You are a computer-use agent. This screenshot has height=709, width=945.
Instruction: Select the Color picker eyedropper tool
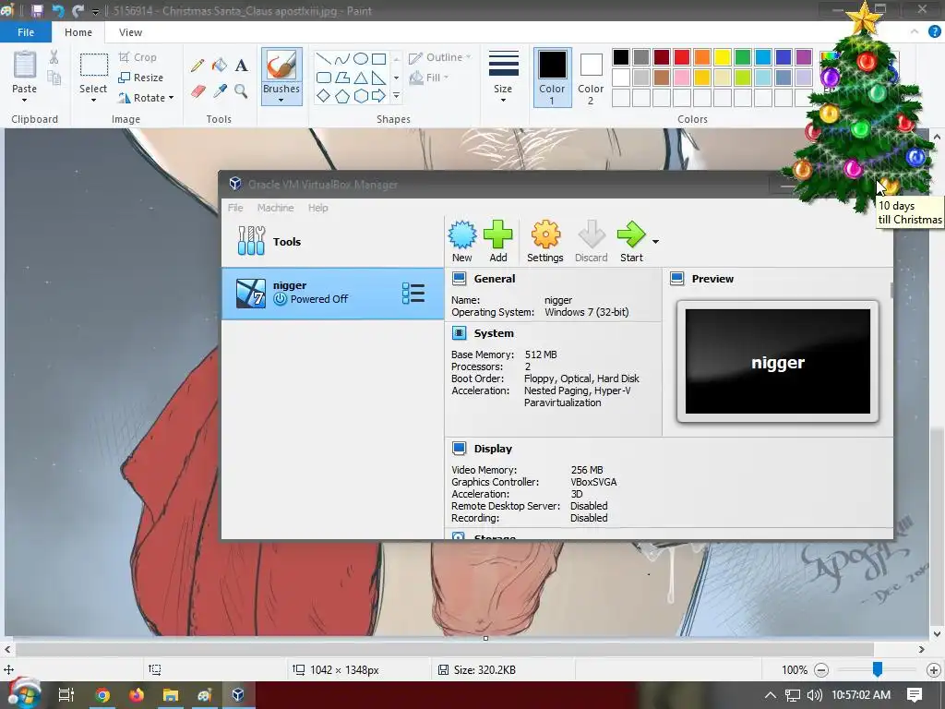pyautogui.click(x=220, y=91)
